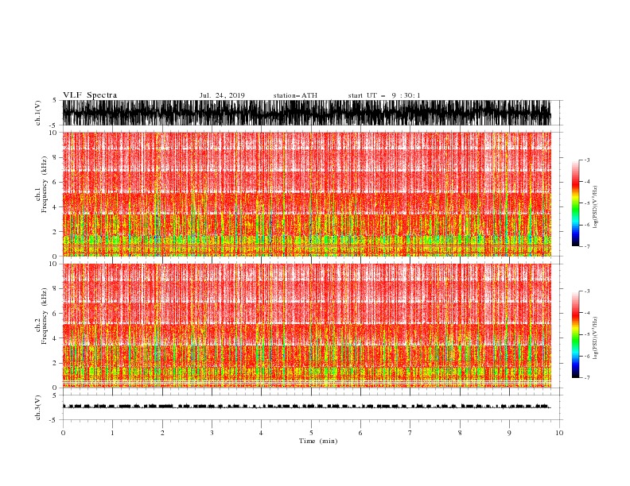Click time-axis tick label '1'

pos(112,433)
